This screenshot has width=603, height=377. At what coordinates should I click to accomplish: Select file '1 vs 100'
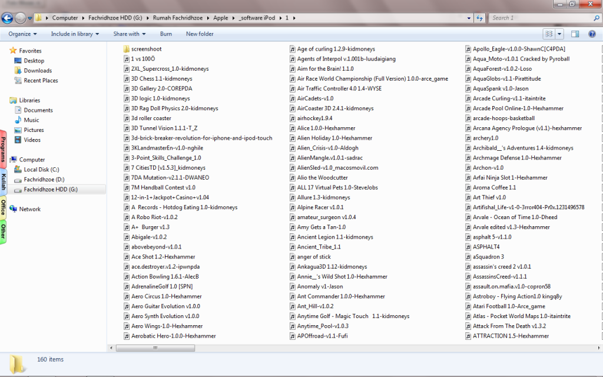point(143,59)
